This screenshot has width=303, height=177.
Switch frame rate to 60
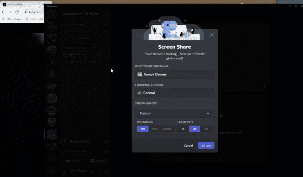coord(206,129)
